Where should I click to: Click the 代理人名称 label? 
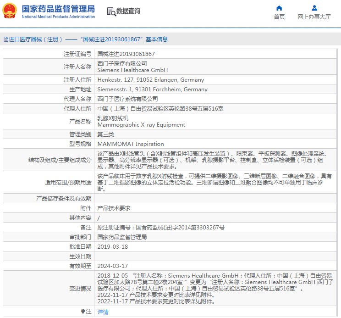77,99
